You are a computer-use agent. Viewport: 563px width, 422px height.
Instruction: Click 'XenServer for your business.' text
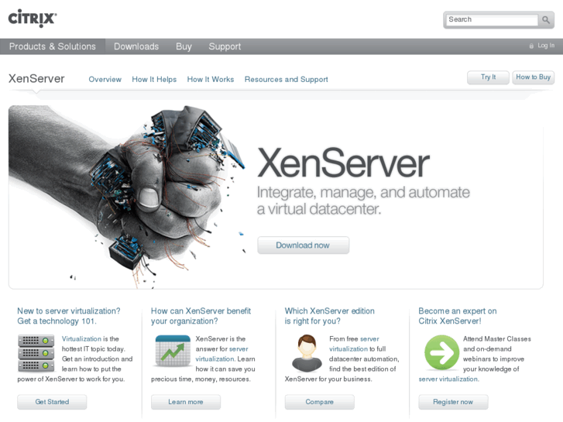click(328, 379)
